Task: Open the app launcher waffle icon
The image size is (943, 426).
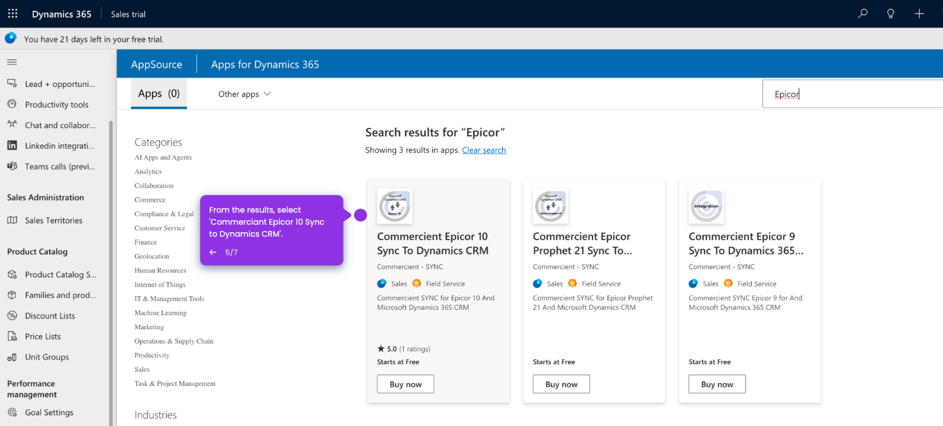Action: (13, 14)
